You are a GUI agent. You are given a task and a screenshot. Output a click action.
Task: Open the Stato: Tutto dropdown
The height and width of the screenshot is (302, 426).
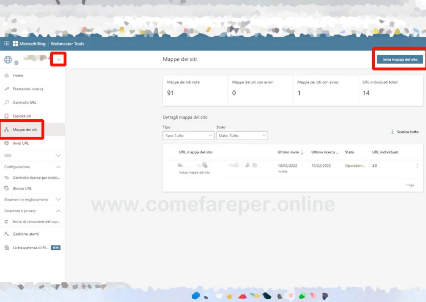[242, 136]
